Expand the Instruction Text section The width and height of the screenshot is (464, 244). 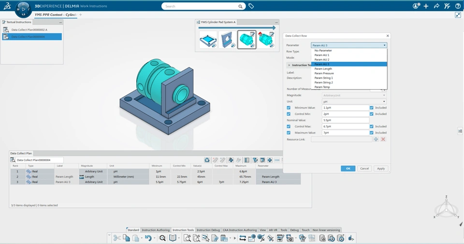tap(289, 65)
